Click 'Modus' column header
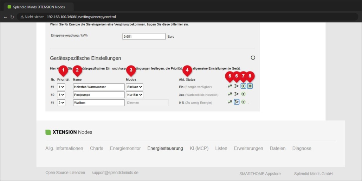Image resolution: width=362 pixels, height=181 pixels. (x=131, y=79)
